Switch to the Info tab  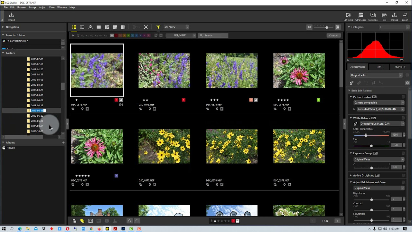click(379, 67)
